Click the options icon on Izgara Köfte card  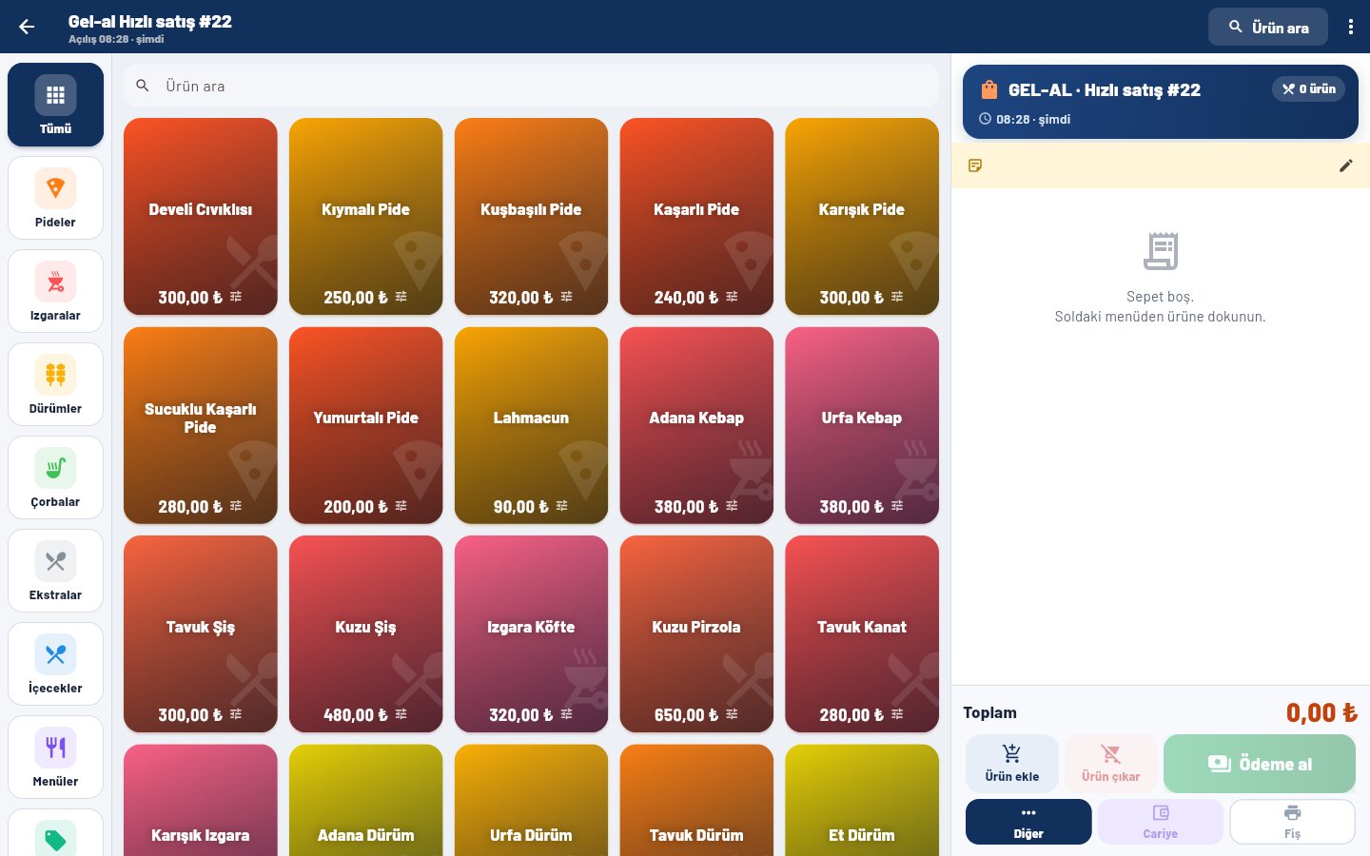[x=567, y=714]
